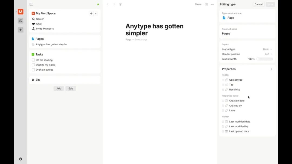The image size is (292, 164).
Task: Select the Last opened date property
Action: [239, 131]
